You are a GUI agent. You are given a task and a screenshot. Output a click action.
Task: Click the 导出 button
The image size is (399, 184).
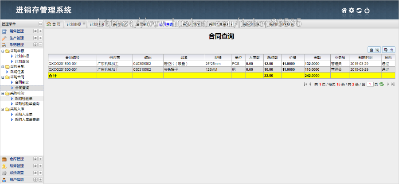click(x=388, y=50)
